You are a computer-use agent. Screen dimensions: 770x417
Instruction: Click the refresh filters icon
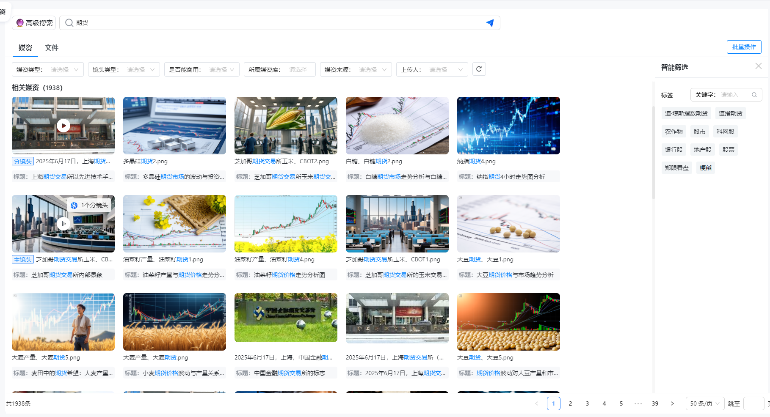point(479,69)
